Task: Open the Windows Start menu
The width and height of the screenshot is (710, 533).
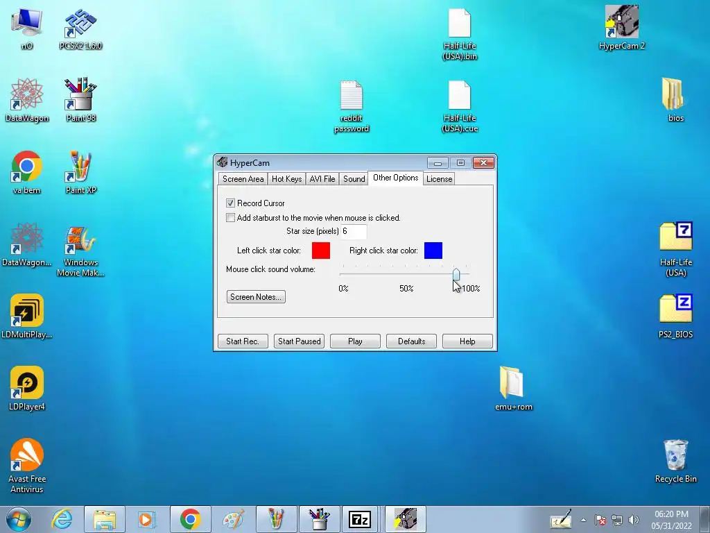Action: 18,519
